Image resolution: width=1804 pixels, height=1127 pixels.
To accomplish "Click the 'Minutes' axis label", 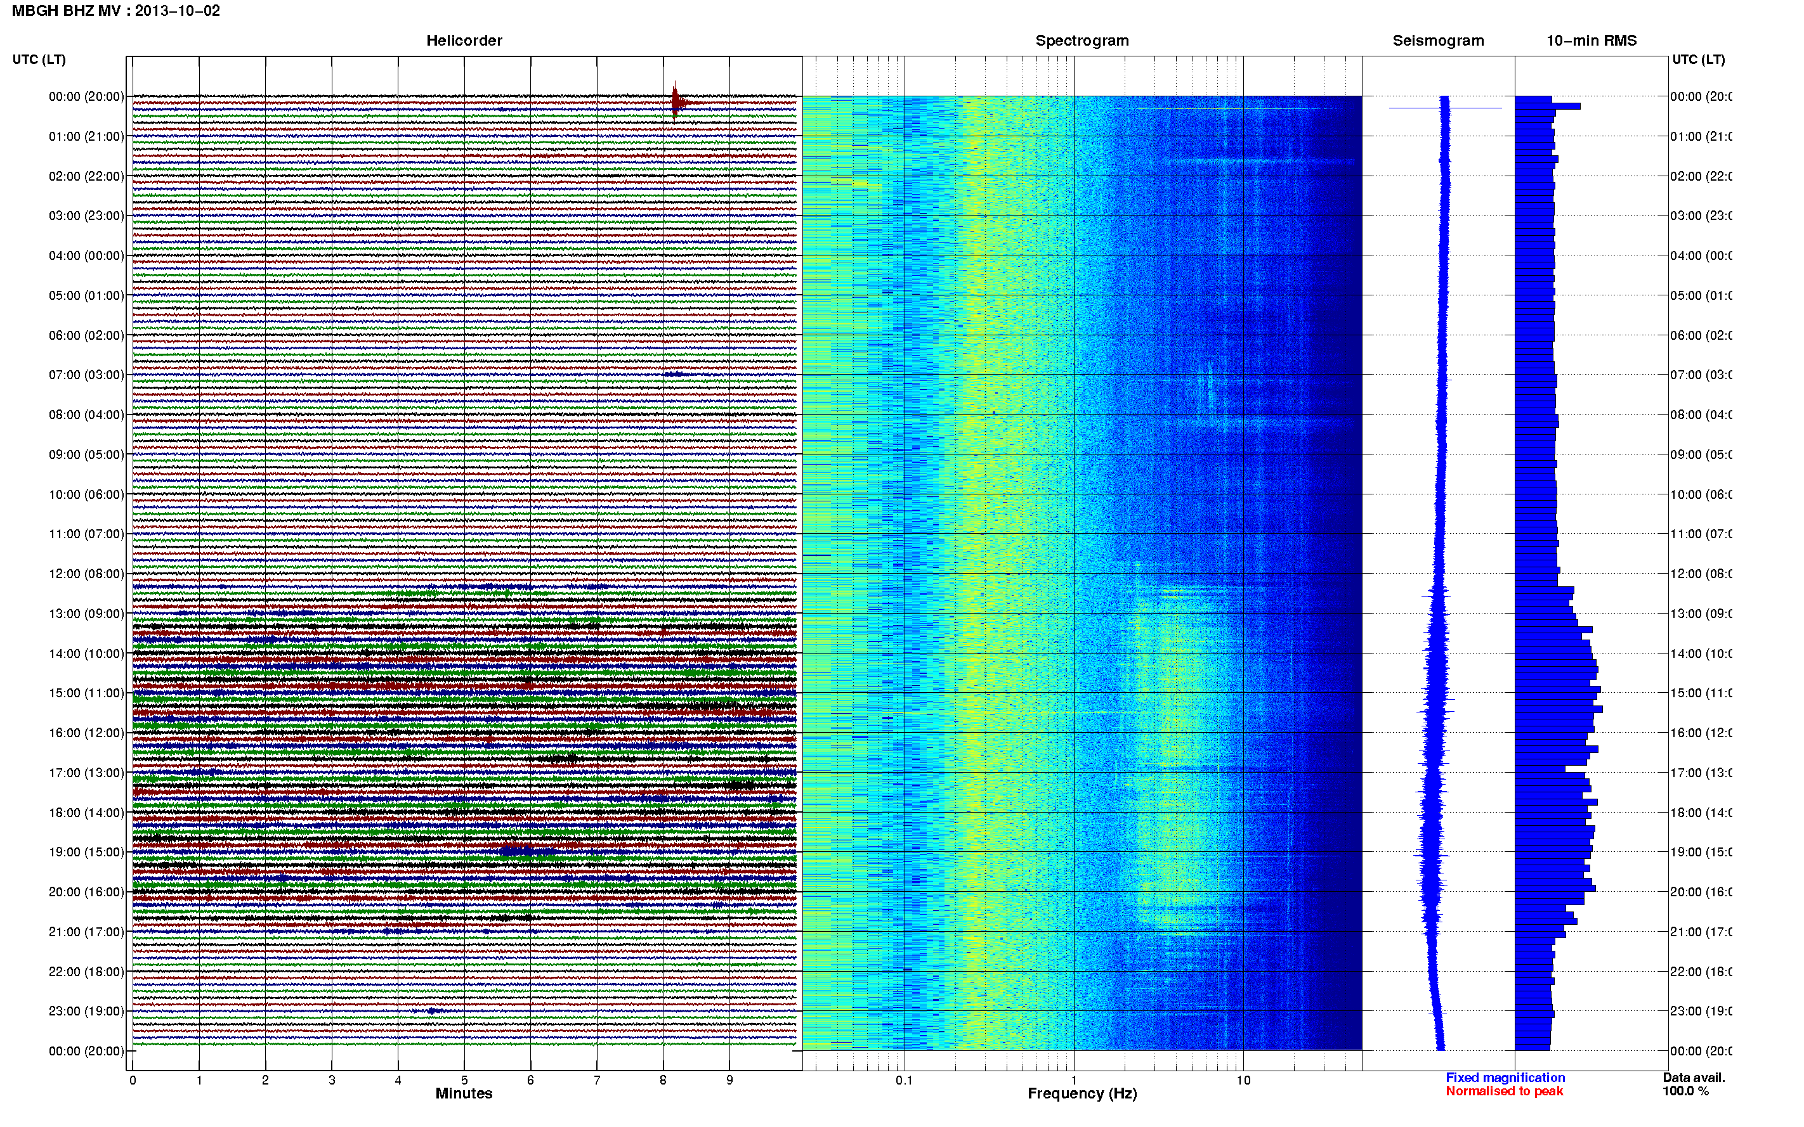I will pyautogui.click(x=464, y=1093).
